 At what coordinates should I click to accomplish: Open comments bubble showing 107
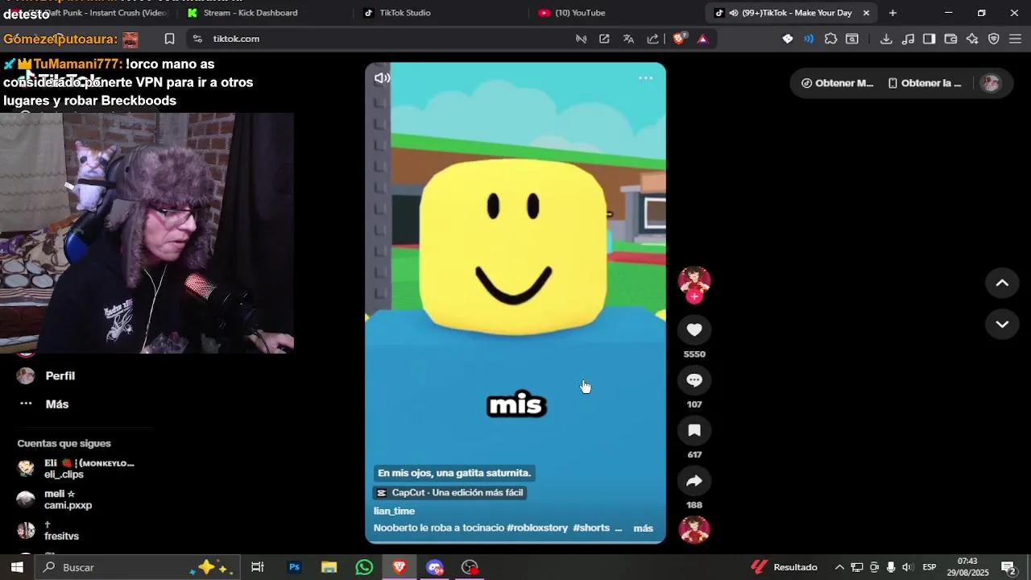[694, 380]
